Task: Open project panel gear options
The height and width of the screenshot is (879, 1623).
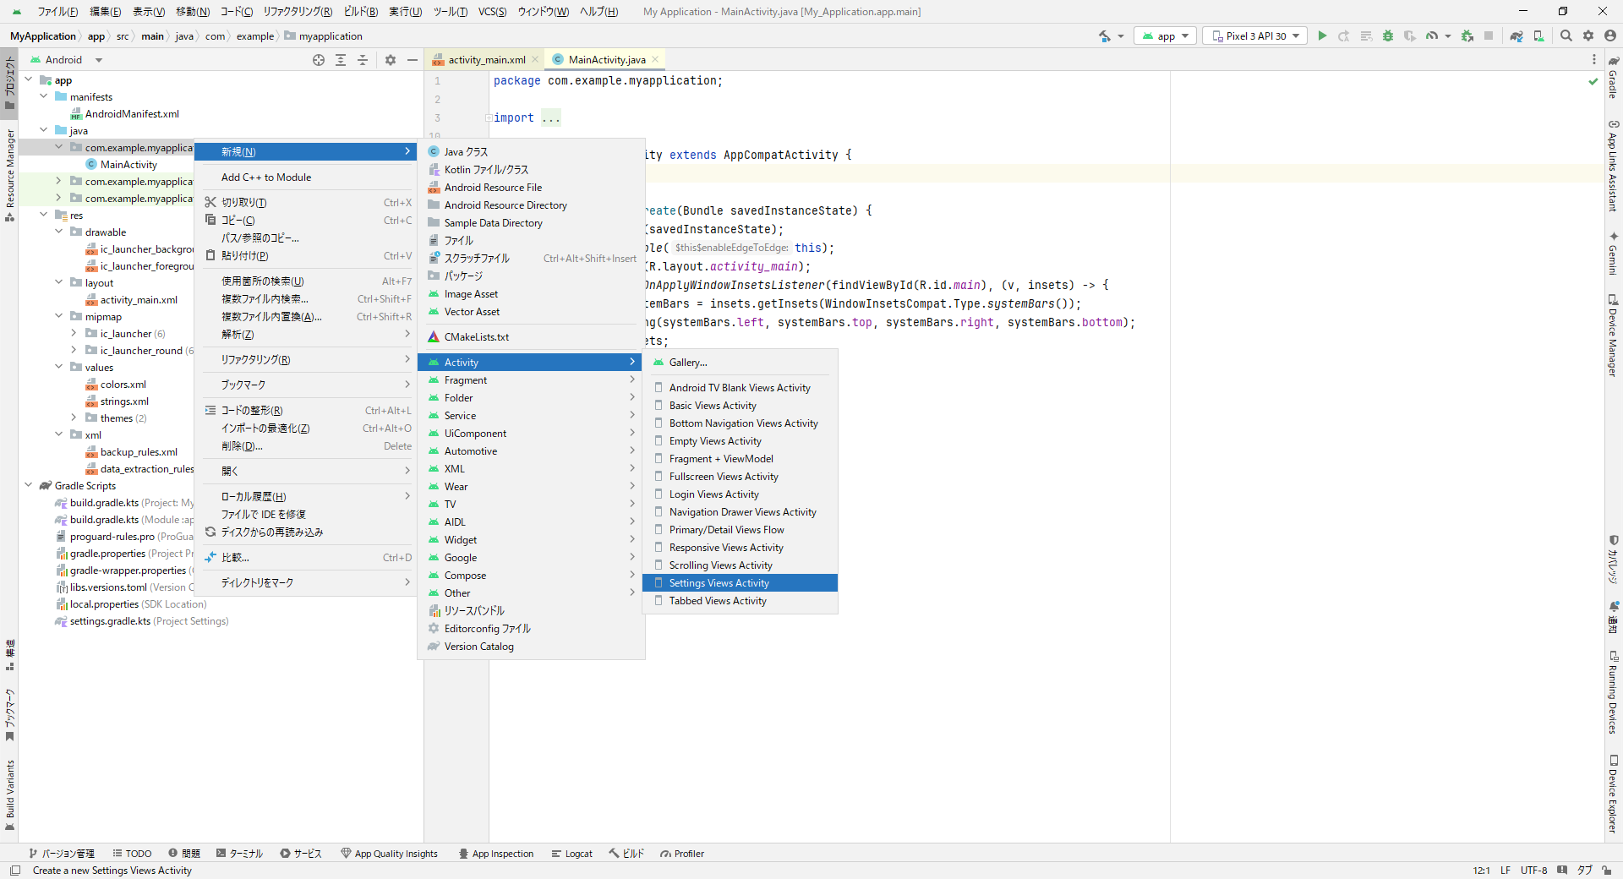Action: click(391, 60)
